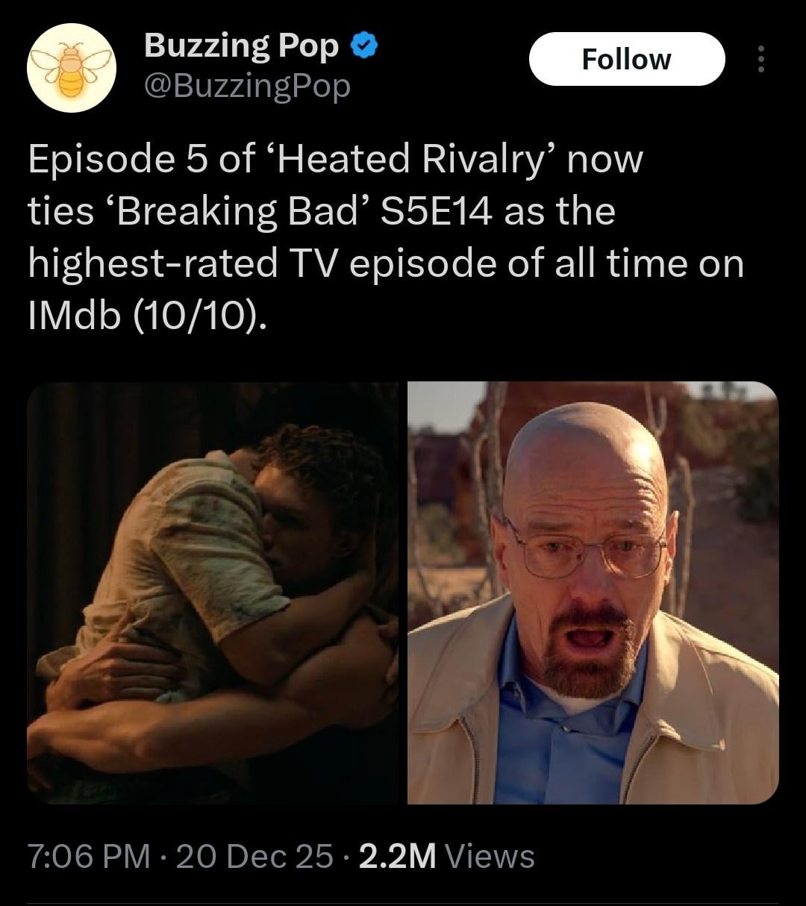Click the word Views beside 2.2M
This screenshot has height=906, width=806.
click(490, 856)
